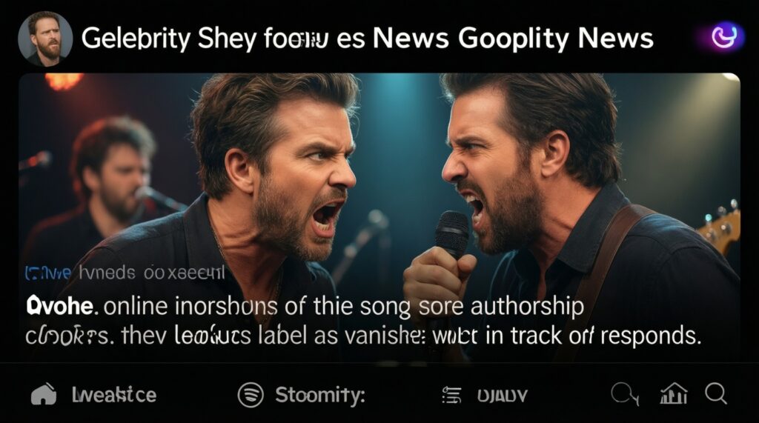The image size is (759, 423).
Task: Go to Home via the house icon
Action: point(44,394)
